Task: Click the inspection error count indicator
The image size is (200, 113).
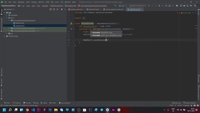Action: (178, 13)
